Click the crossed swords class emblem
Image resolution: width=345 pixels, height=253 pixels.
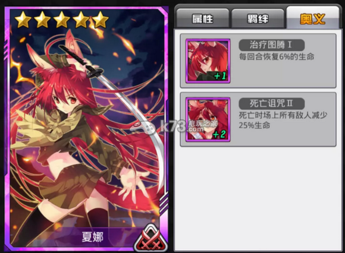tap(151, 239)
